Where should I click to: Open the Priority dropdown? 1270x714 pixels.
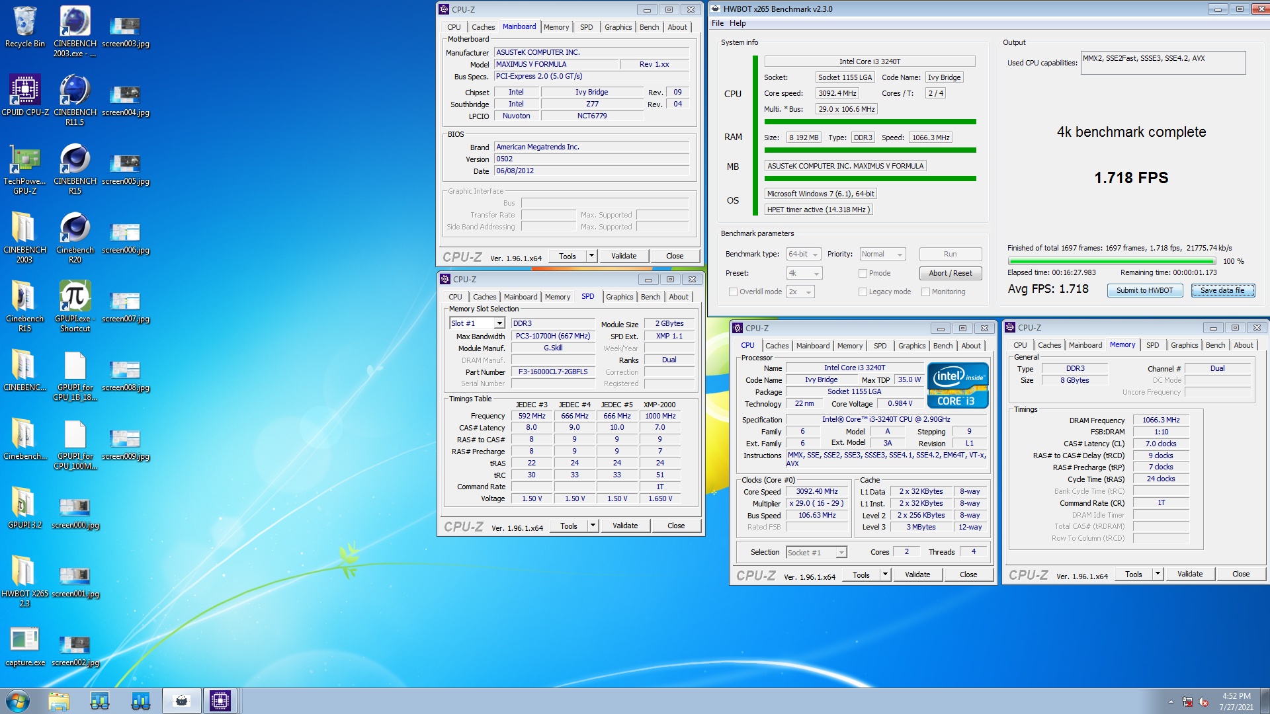click(x=882, y=254)
